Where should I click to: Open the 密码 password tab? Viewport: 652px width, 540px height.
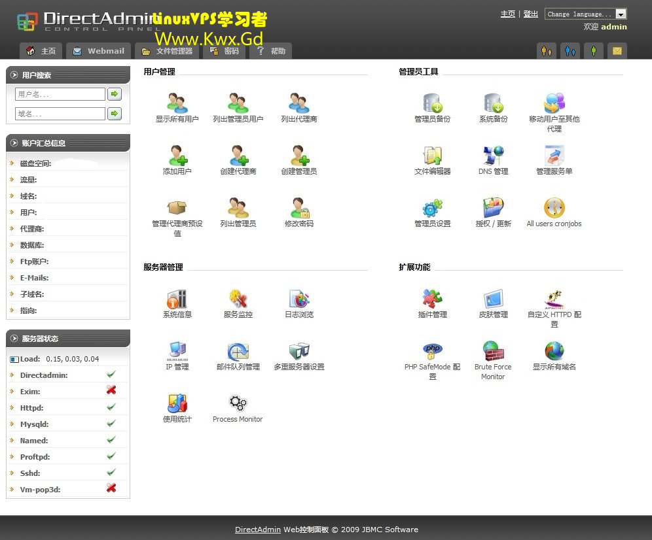click(224, 51)
